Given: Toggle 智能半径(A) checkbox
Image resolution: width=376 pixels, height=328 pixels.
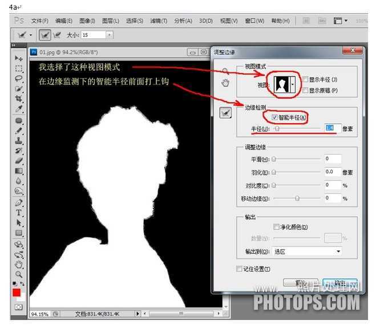Looking at the screenshot, I should click(x=274, y=118).
